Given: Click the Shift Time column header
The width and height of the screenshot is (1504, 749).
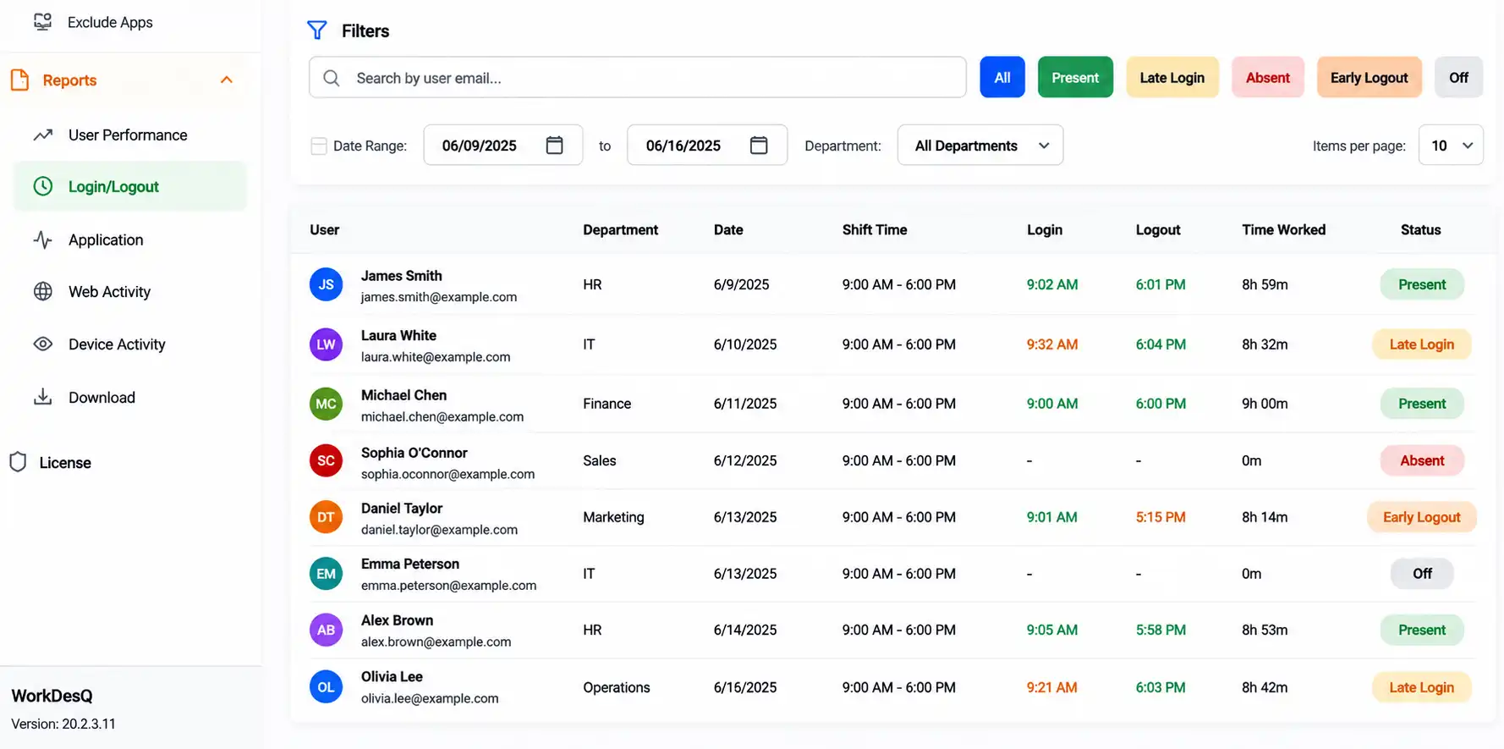Looking at the screenshot, I should [x=875, y=229].
